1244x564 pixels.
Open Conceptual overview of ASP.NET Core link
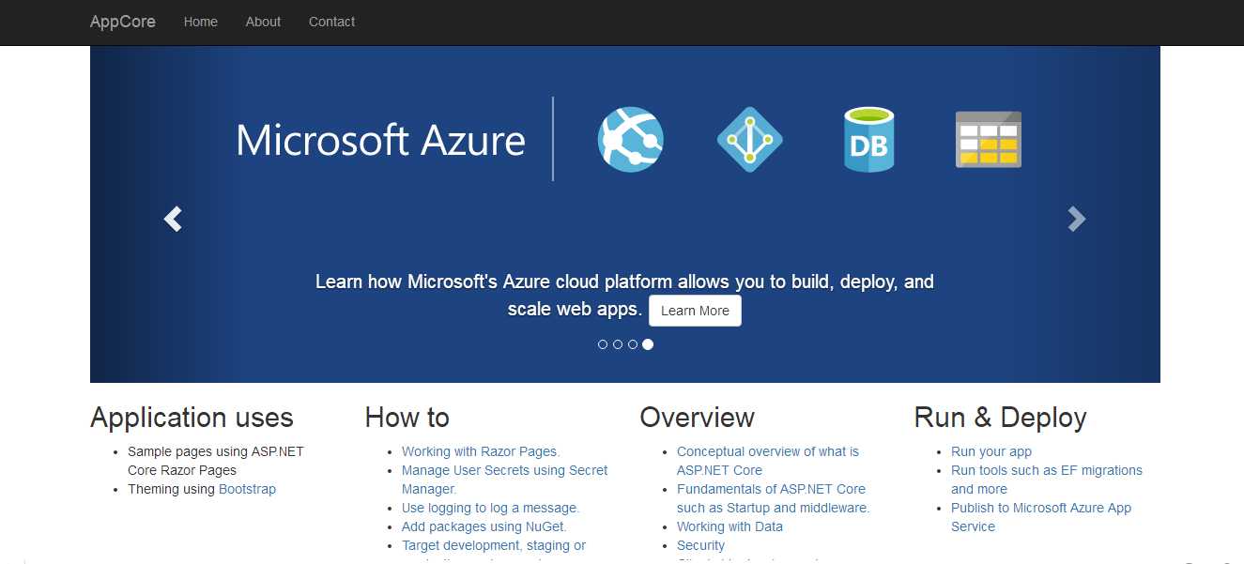click(x=768, y=461)
